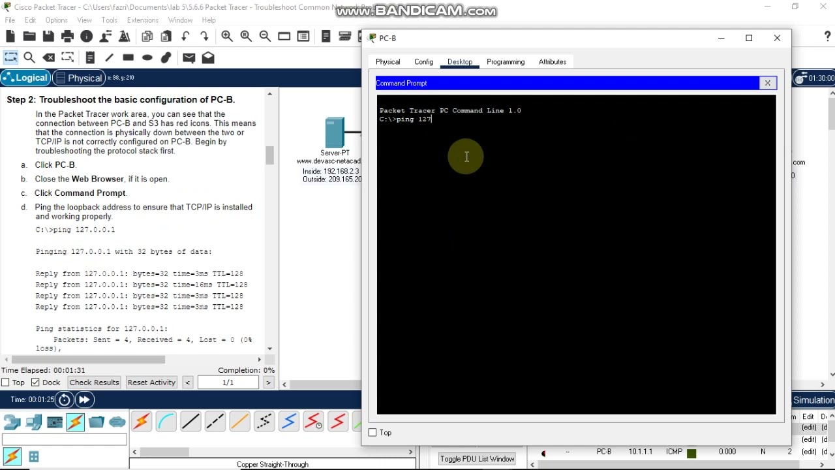Click Fast Forward Time button
The height and width of the screenshot is (470, 835).
point(84,399)
